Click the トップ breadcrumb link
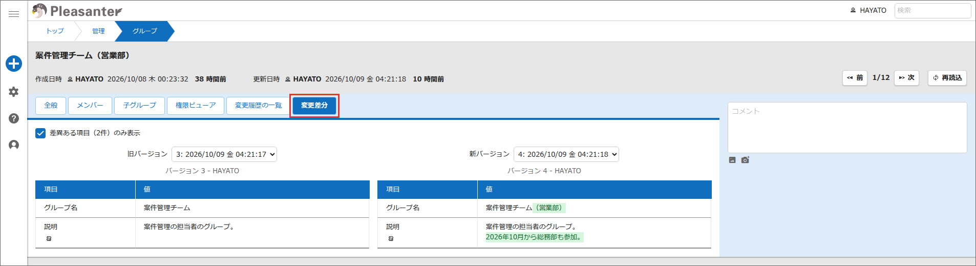The height and width of the screenshot is (266, 976). click(x=55, y=31)
